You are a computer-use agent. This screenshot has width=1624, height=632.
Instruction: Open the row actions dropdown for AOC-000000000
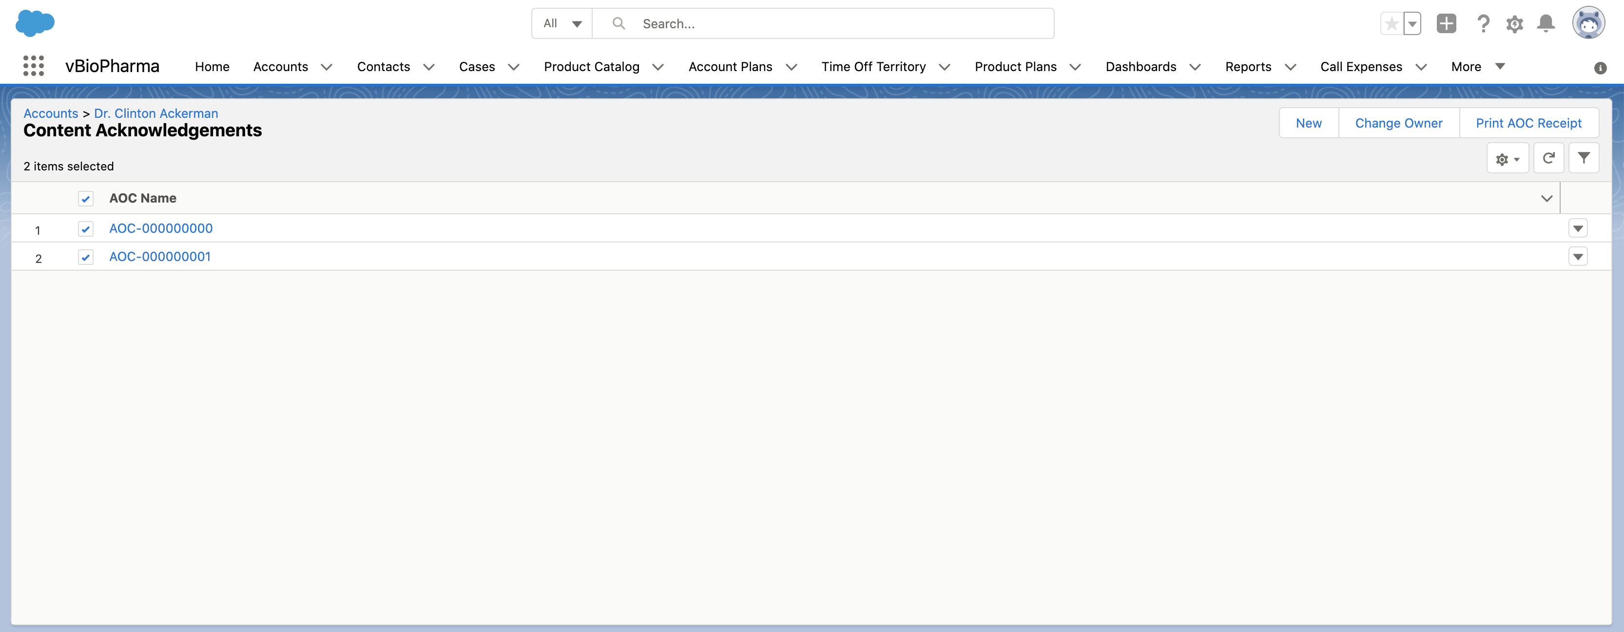point(1577,229)
